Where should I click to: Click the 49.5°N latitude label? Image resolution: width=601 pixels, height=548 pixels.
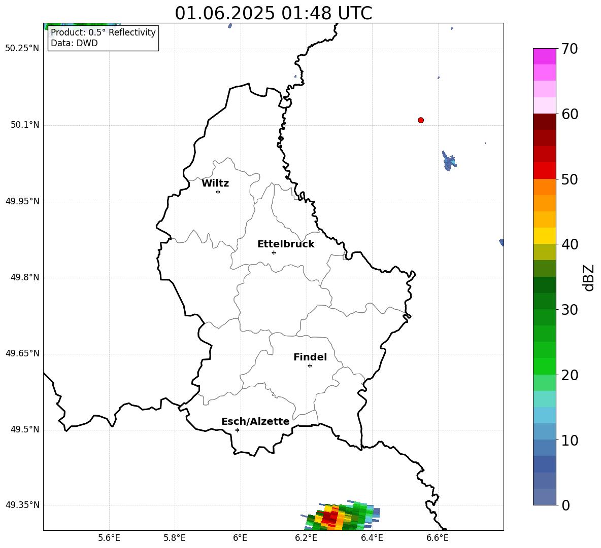point(25,429)
